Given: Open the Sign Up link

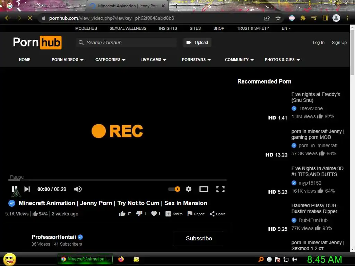Looking at the screenshot, I should [339, 43].
